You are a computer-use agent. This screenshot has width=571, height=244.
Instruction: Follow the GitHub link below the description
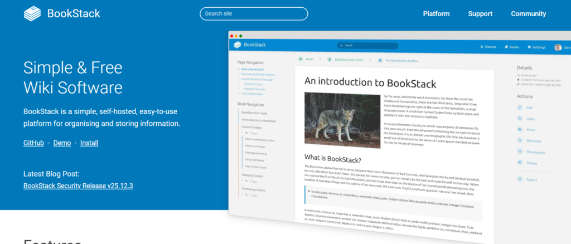tap(33, 143)
